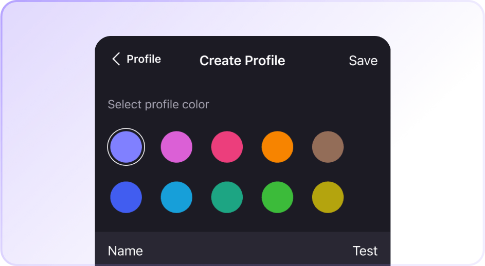Select the orange profile color
Image resolution: width=485 pixels, height=266 pixels.
[x=277, y=147]
